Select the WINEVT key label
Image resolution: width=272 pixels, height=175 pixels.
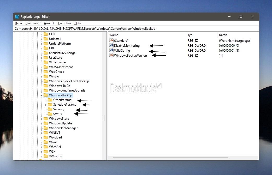pyautogui.click(x=55, y=132)
